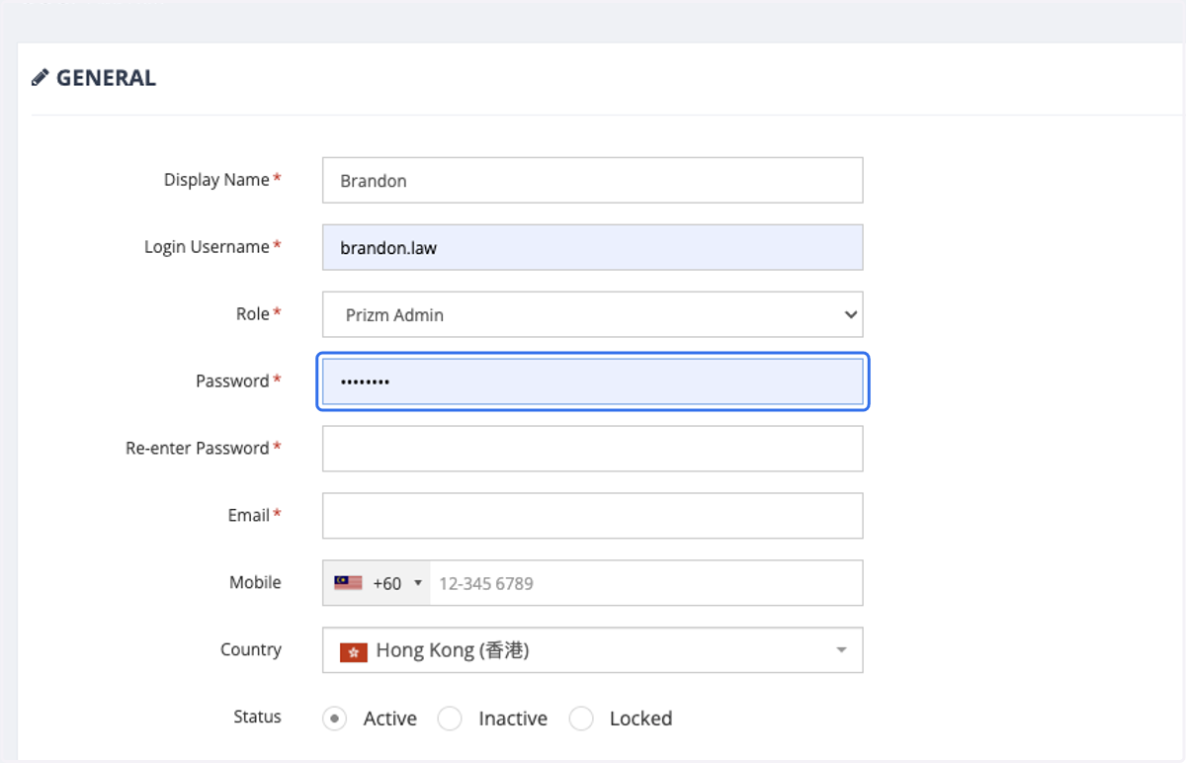Click the Email input field

click(x=592, y=516)
